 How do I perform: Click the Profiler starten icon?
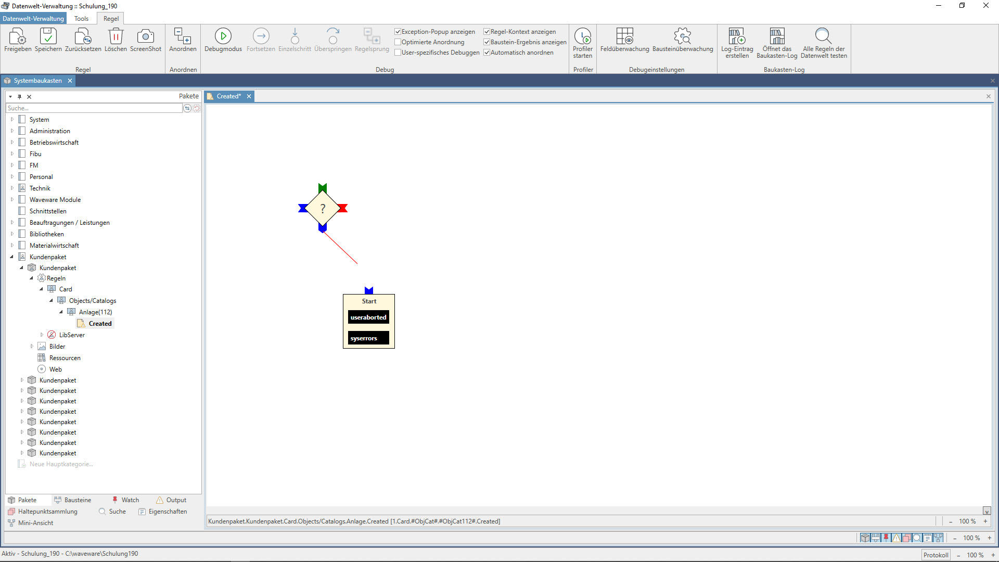pos(583,37)
